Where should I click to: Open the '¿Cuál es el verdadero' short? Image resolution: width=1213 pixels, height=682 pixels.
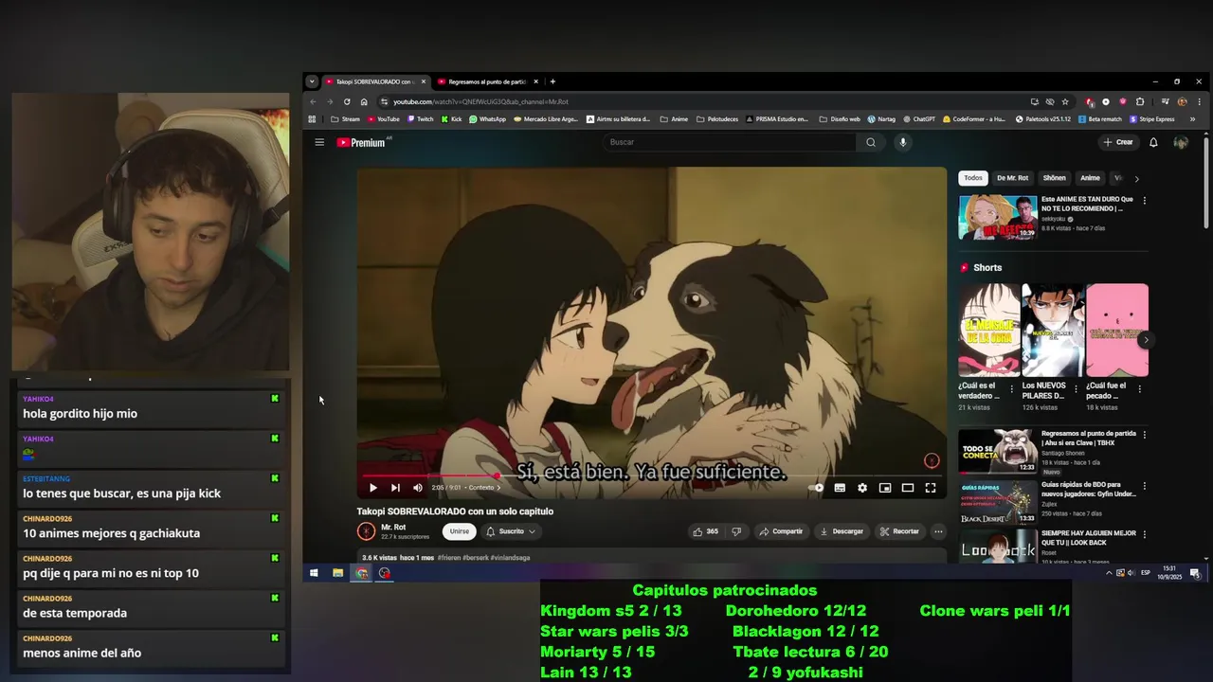[988, 331]
